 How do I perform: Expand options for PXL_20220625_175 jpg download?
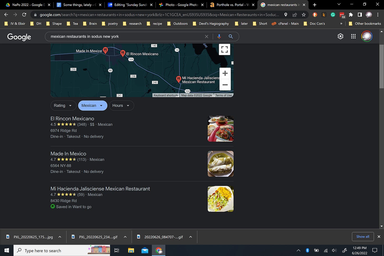coord(60,237)
